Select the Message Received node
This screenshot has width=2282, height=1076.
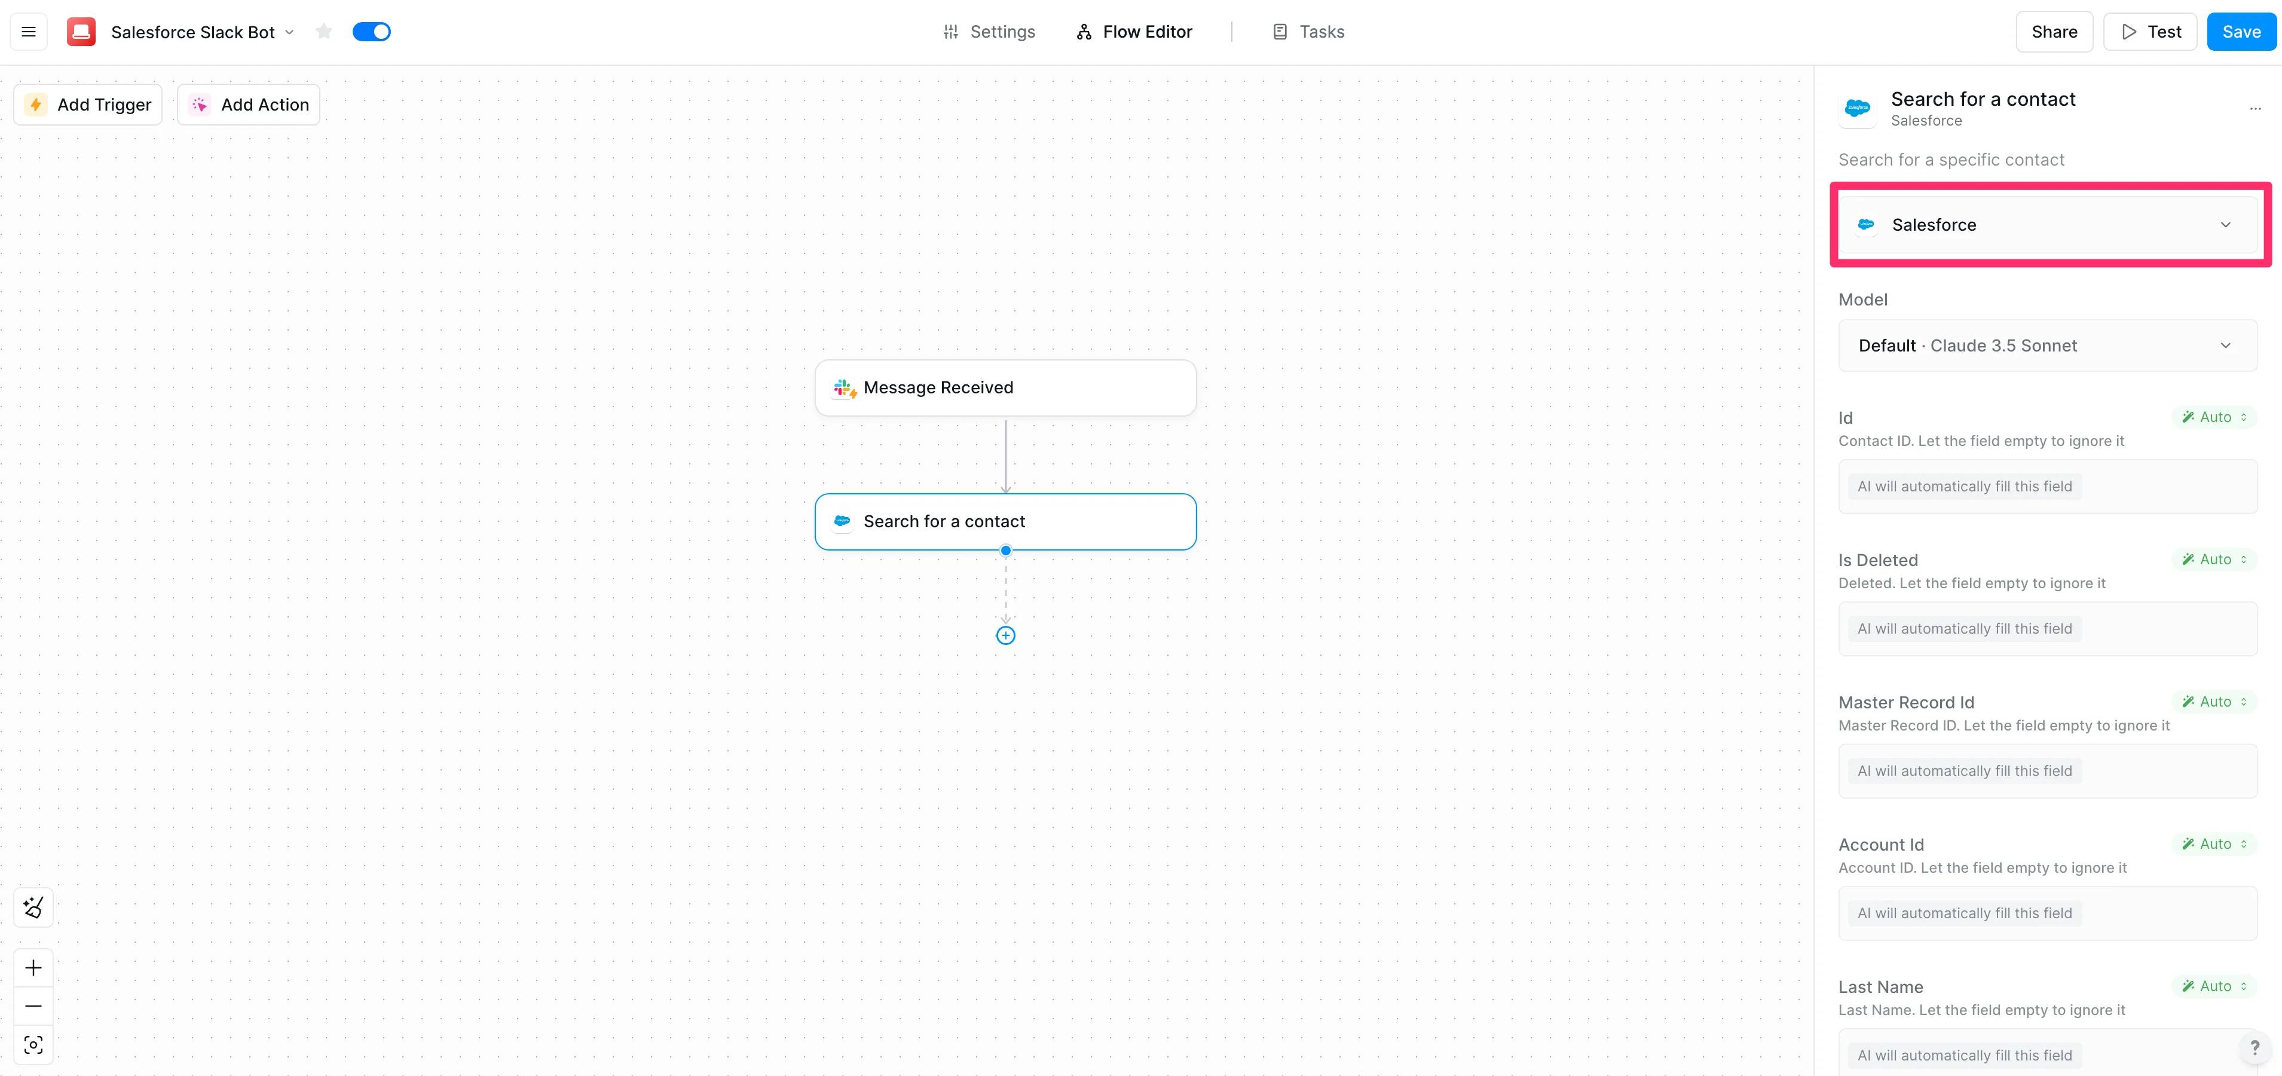pos(1005,387)
